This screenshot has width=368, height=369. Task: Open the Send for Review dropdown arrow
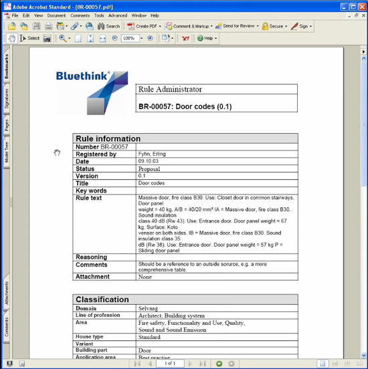pyautogui.click(x=258, y=26)
